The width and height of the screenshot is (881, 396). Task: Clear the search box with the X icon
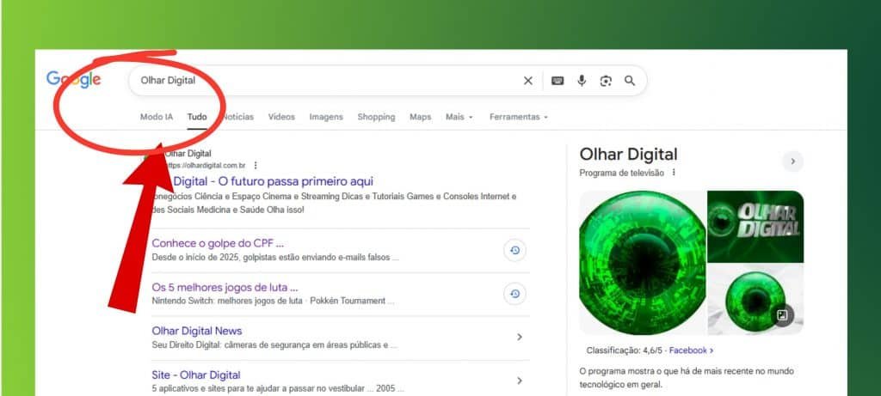pyautogui.click(x=528, y=81)
